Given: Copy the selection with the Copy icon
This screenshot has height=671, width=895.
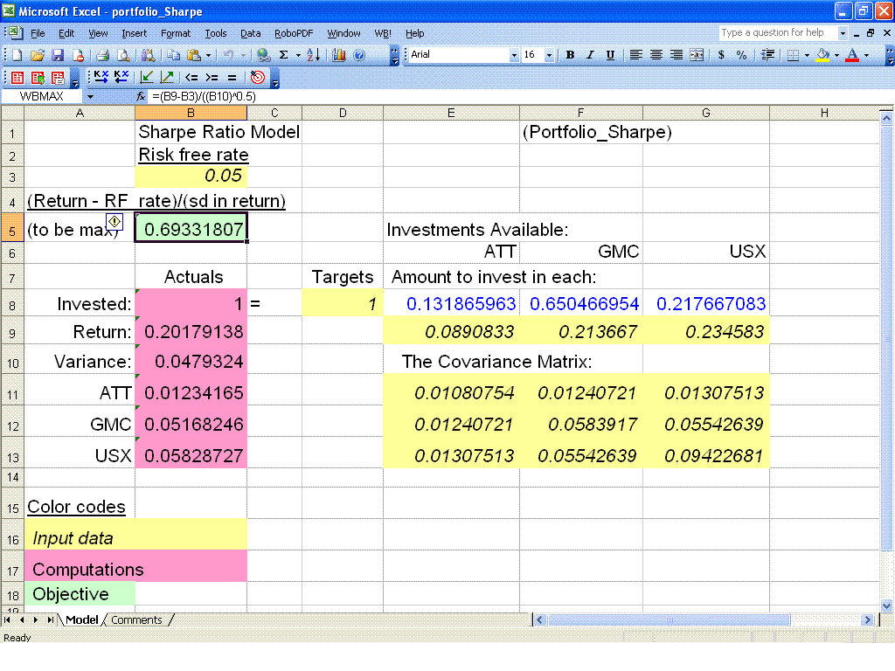Looking at the screenshot, I should (x=174, y=55).
